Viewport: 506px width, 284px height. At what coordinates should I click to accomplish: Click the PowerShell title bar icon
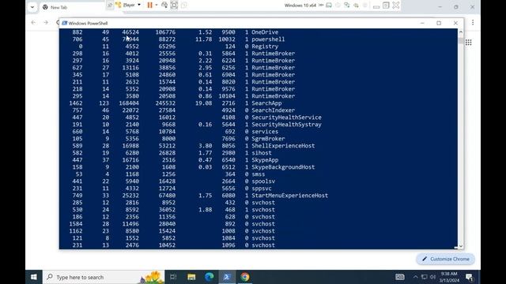(x=65, y=23)
